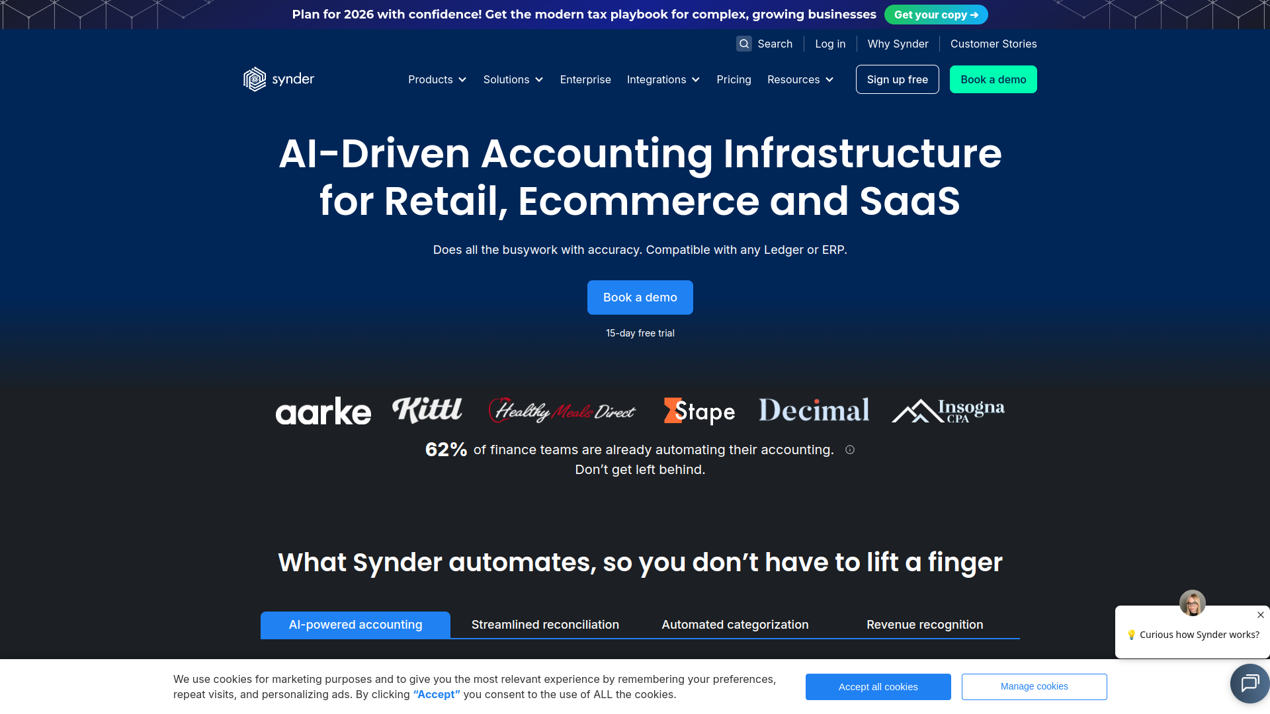The width and height of the screenshot is (1270, 714).
Task: Expand the Resources dropdown
Action: [x=800, y=79]
